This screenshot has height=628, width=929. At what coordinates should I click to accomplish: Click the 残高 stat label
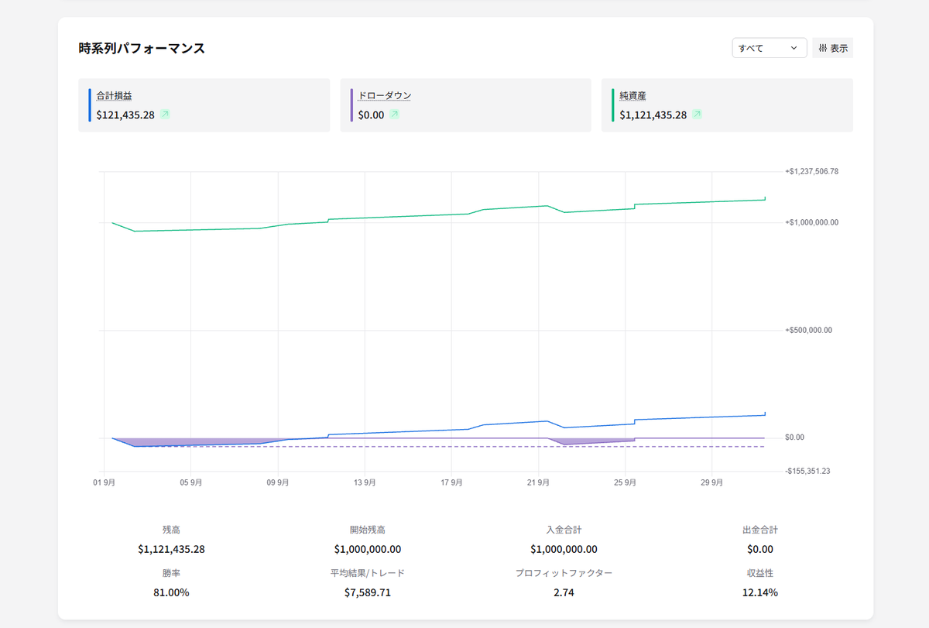pyautogui.click(x=171, y=530)
